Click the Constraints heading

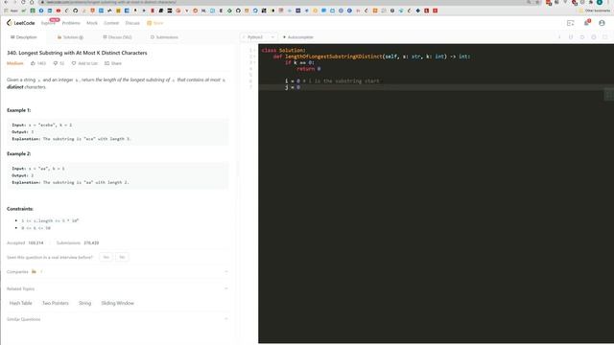[20, 209]
